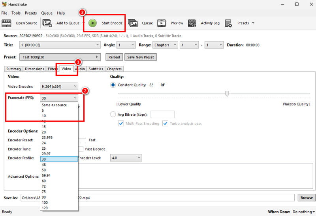Switch to the Summary tab
316x216 pixels.
pyautogui.click(x=14, y=69)
